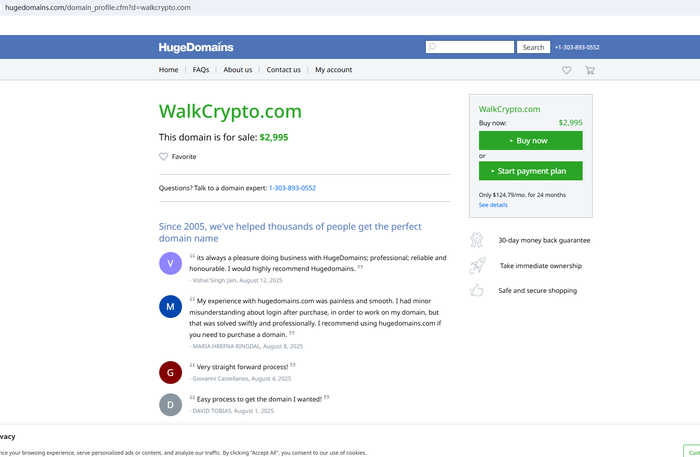Open the FAQs page
The image size is (700, 457).
click(x=201, y=70)
